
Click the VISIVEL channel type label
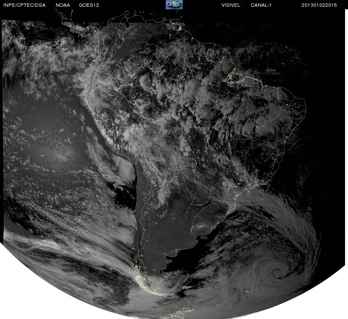click(x=231, y=5)
